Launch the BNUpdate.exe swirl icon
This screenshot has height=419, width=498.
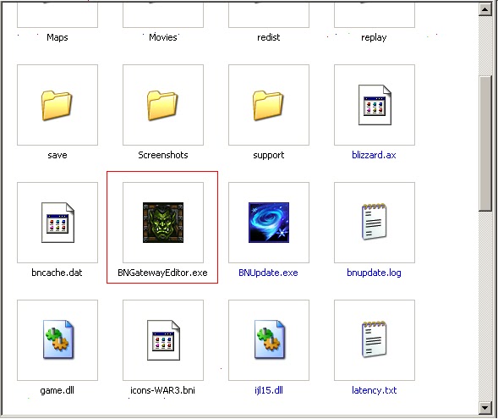click(x=269, y=223)
